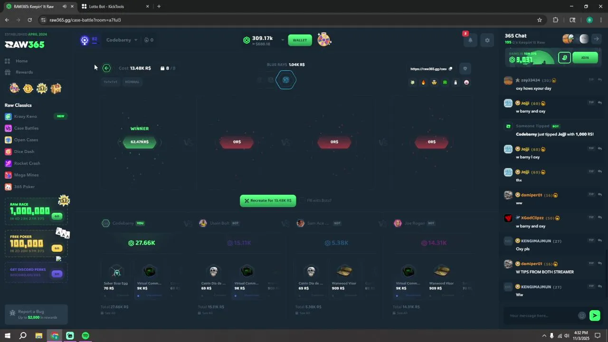Click Usain Bolt bot avatar
Screen dimensions: 608x342
[203, 223]
